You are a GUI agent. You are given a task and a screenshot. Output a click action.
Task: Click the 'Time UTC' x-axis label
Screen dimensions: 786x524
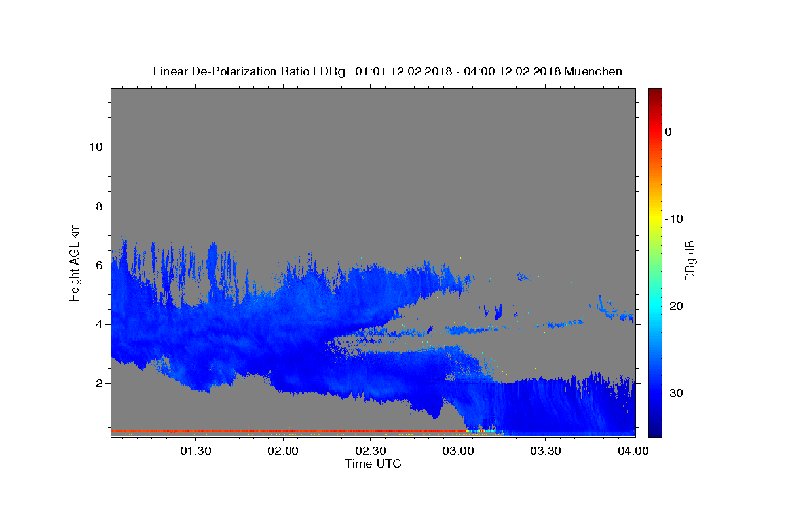pyautogui.click(x=373, y=464)
